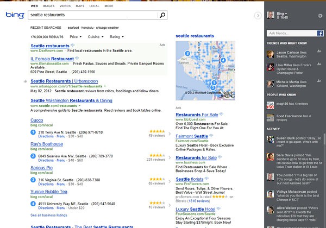326x228 pixels.
Task: Collapse the sidebar with the arrow button
Action: click(x=258, y=16)
